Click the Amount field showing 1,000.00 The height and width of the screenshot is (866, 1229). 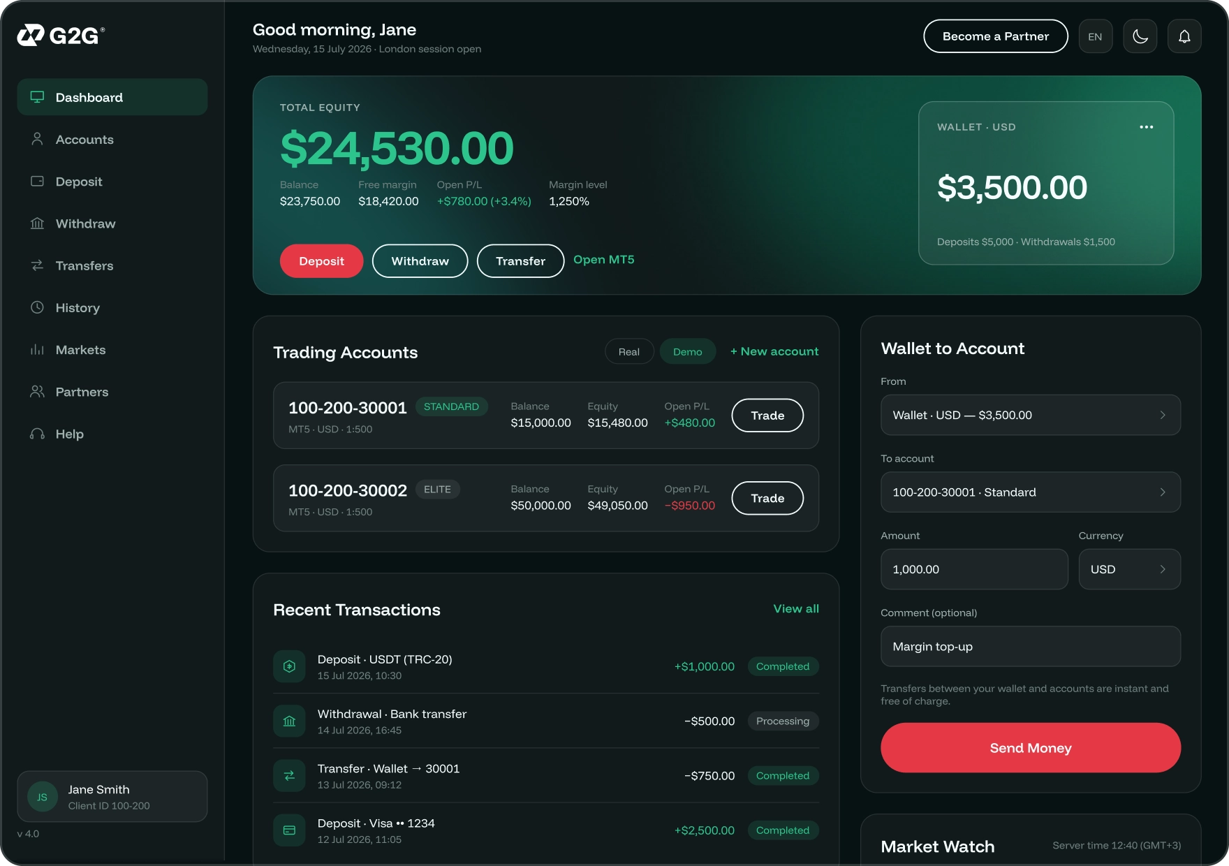click(x=974, y=569)
